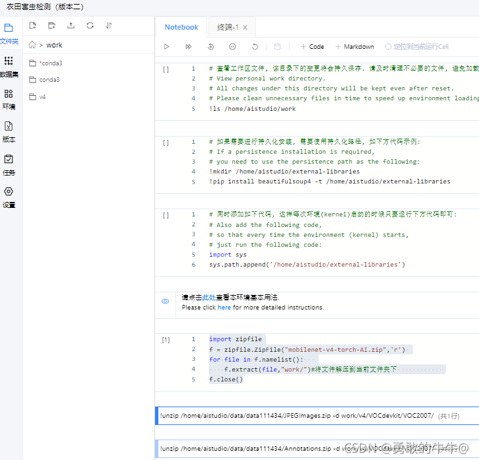Select the zipfile.ZipFile mobilenet line
Image resolution: width=479 pixels, height=460 pixels.
point(307,350)
